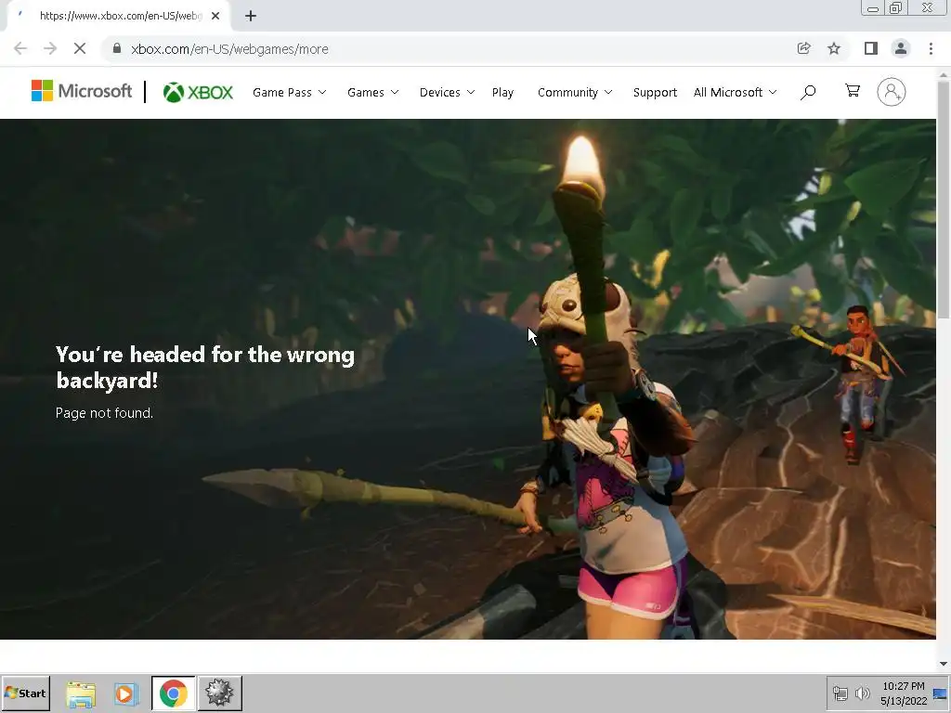Open File Explorer from taskbar
This screenshot has height=713, width=951.
point(81,694)
